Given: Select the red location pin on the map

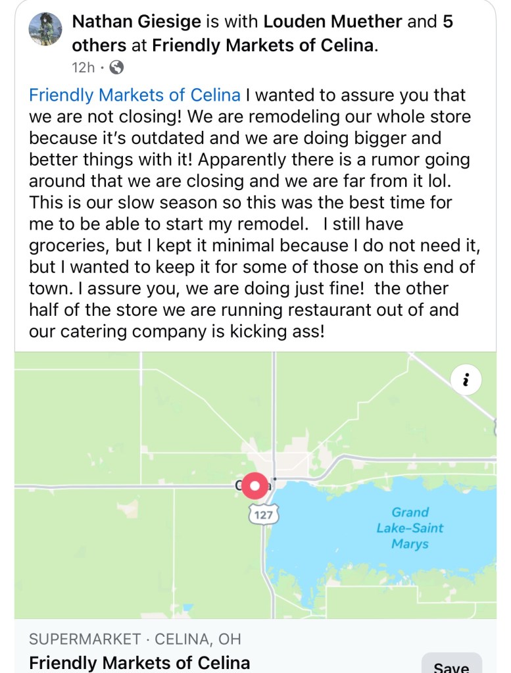Looking at the screenshot, I should pyautogui.click(x=255, y=486).
